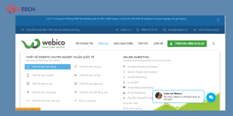Select Thiết kế web tin tức
The image size is (233, 116).
(42, 84)
